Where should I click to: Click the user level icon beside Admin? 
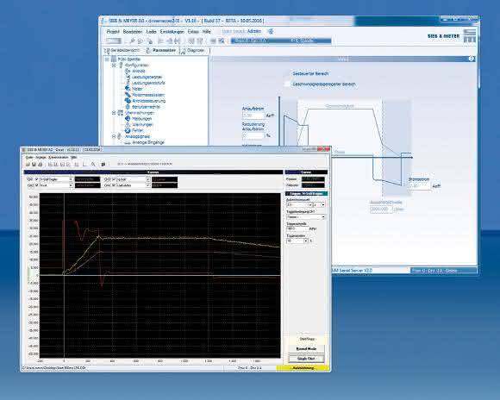point(270,31)
